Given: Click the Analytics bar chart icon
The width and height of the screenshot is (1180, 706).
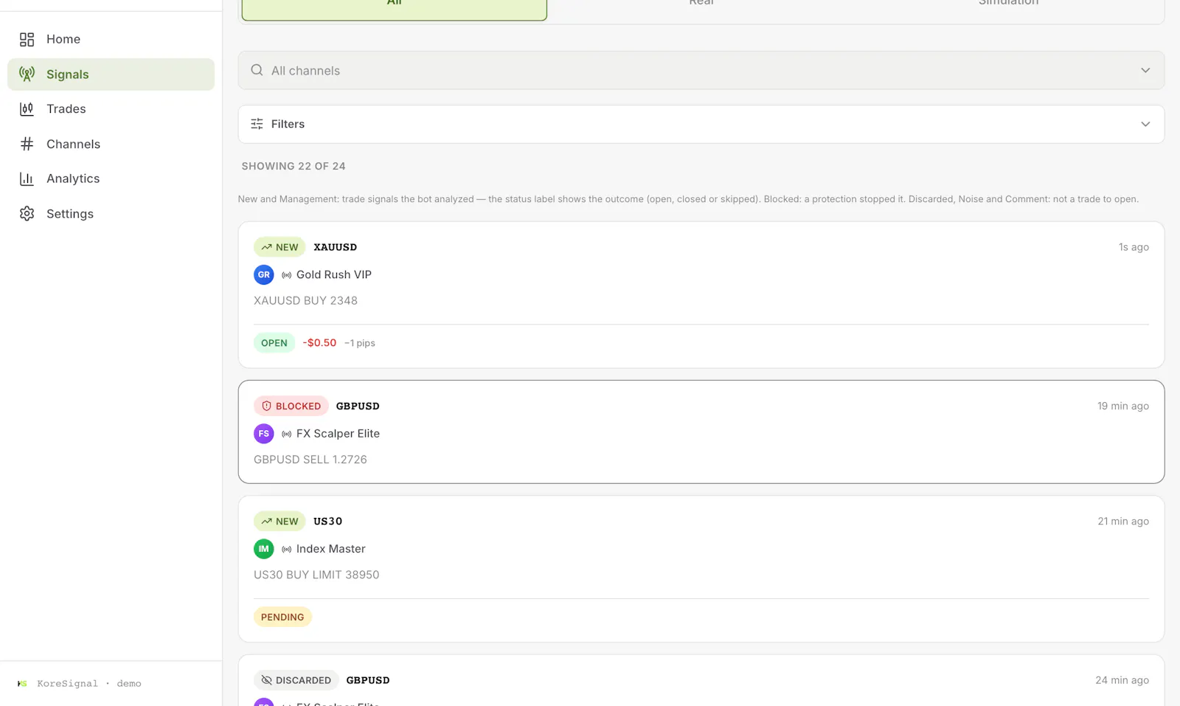Looking at the screenshot, I should (27, 179).
